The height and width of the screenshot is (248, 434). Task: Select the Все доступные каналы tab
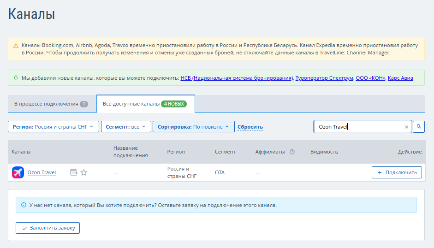coord(146,104)
